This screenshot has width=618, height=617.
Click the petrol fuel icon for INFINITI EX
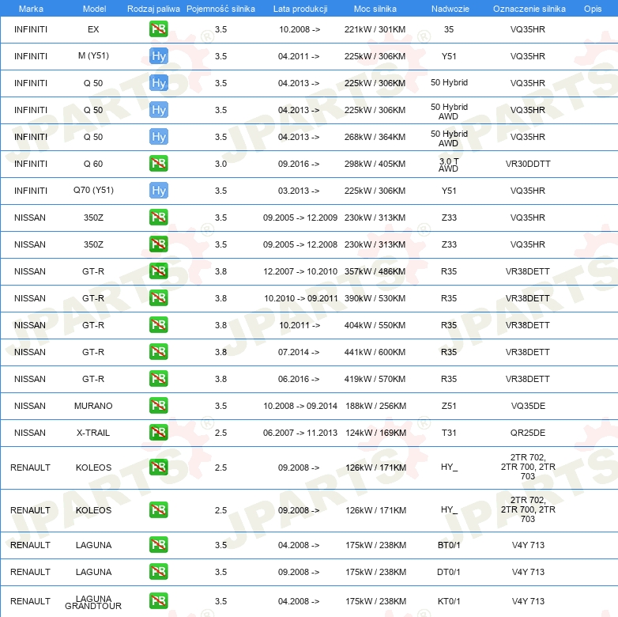158,29
